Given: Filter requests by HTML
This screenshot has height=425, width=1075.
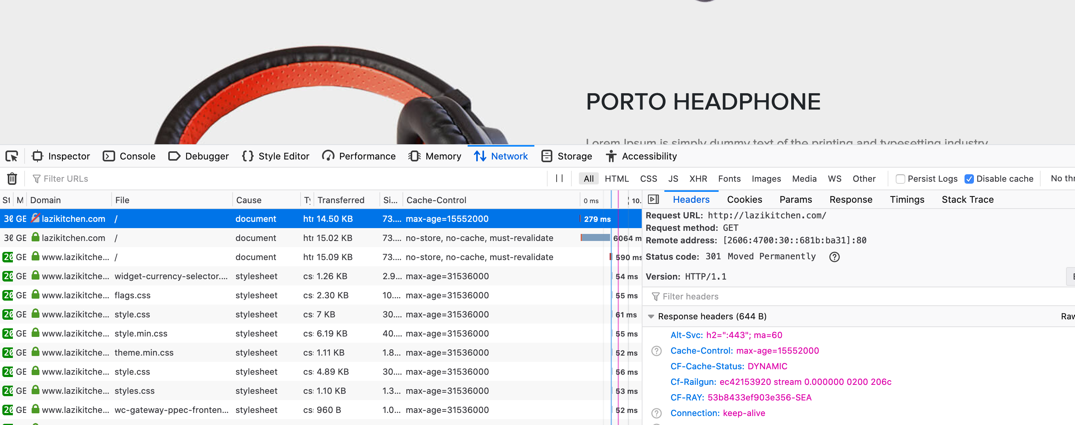Looking at the screenshot, I should pos(616,179).
